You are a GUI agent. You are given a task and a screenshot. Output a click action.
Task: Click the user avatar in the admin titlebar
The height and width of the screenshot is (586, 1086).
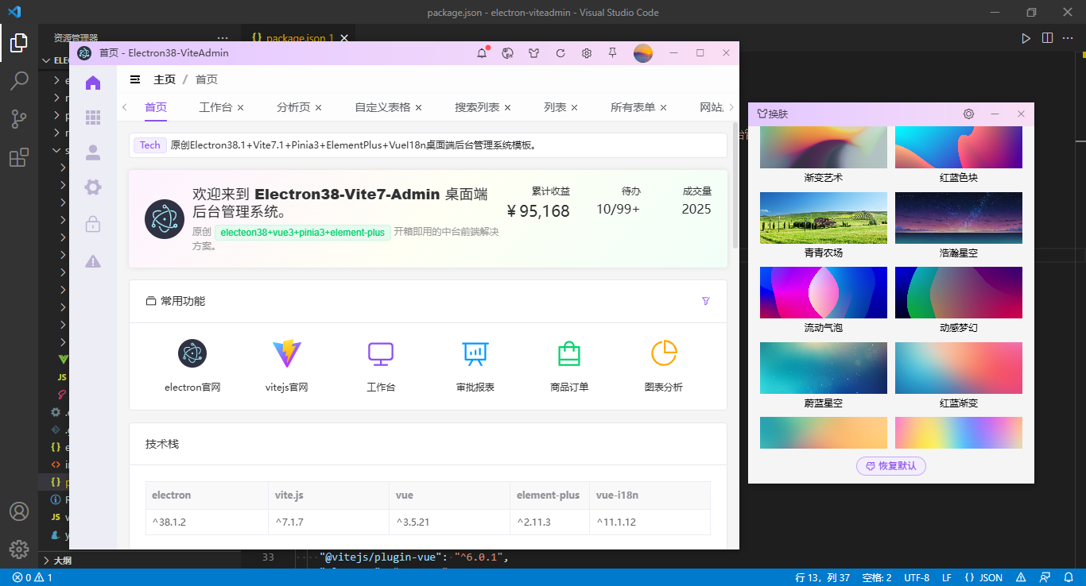[643, 53]
